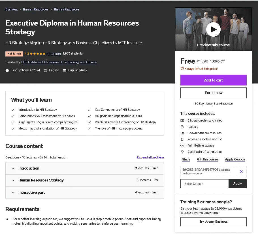The image size is (258, 234).
Task: Click the 1,983 students text
Action: [73, 53]
